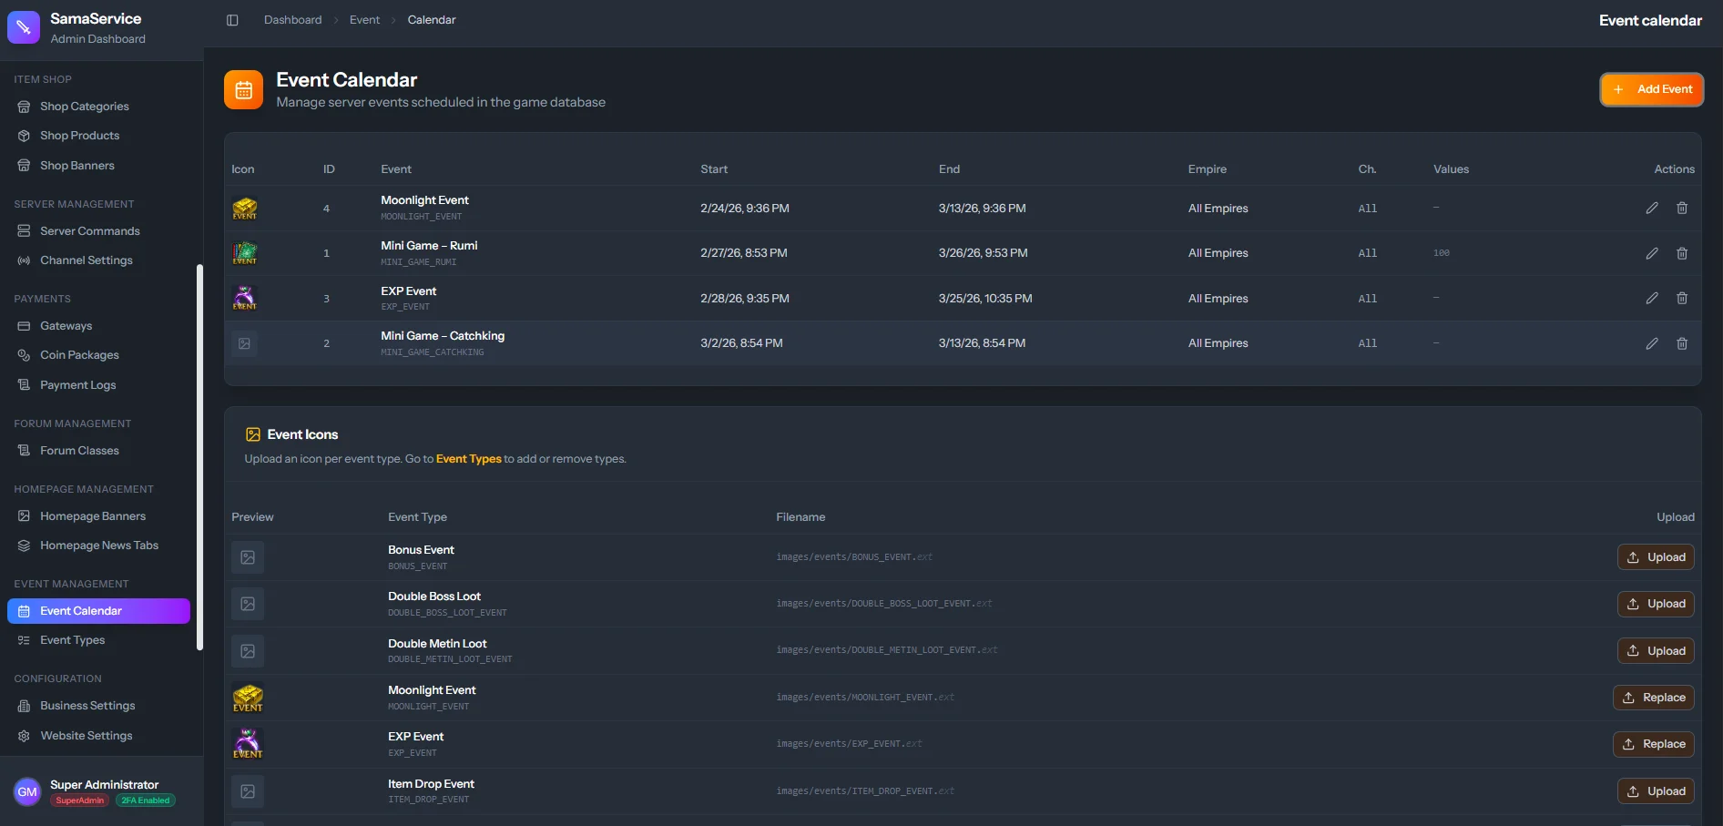Click the Super Administrator name
Screen dimensions: 1723x826
(x=104, y=785)
